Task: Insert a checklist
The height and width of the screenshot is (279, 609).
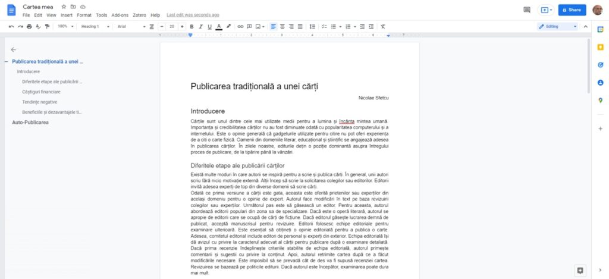Action: point(324,26)
